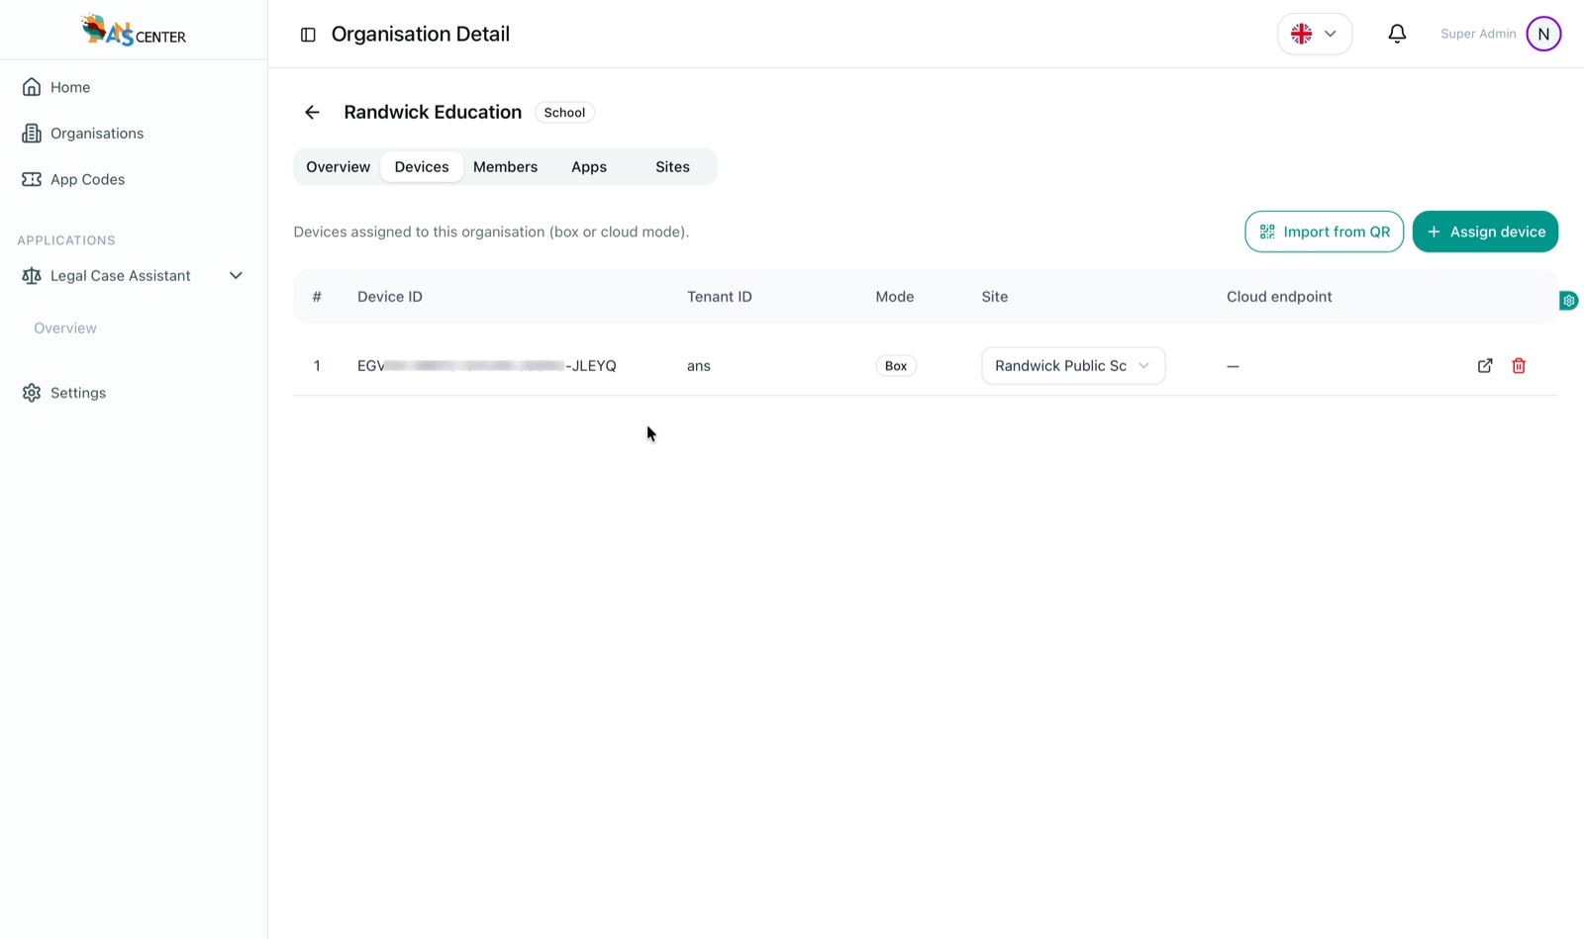Click the tenant ID ans
Screen dimensions: 1584x939
(x=699, y=366)
